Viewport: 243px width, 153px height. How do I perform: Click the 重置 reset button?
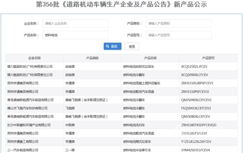point(132,46)
